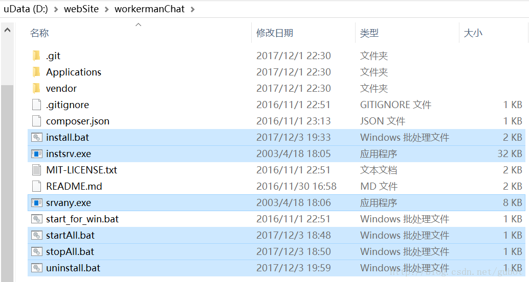This screenshot has height=282, width=529.
Task: Select the install.bat batch file icon
Action: pyautogui.click(x=36, y=137)
